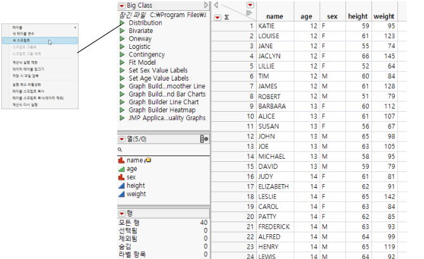
Task: Choose 계산식 다시 실행 from the context menu
Action: [x=40, y=105]
